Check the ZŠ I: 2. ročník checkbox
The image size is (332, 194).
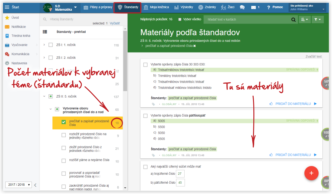pos(50,57)
